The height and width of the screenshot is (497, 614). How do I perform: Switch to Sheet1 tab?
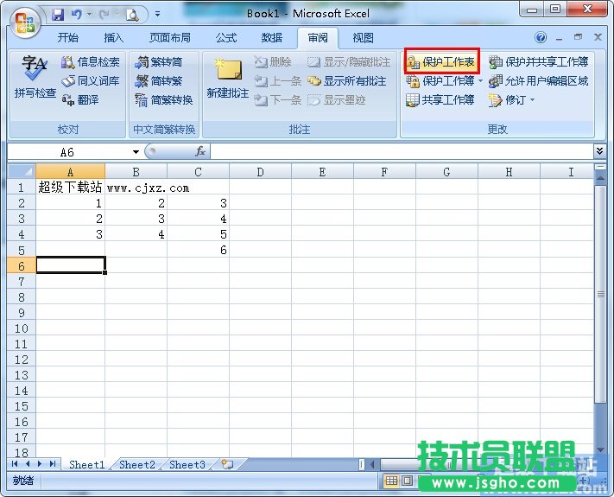(x=86, y=464)
